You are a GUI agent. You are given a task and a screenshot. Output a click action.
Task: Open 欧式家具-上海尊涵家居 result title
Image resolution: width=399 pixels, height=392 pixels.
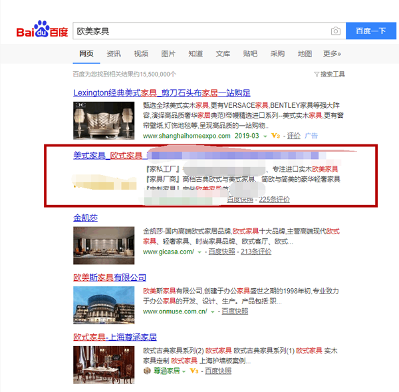pos(115,337)
